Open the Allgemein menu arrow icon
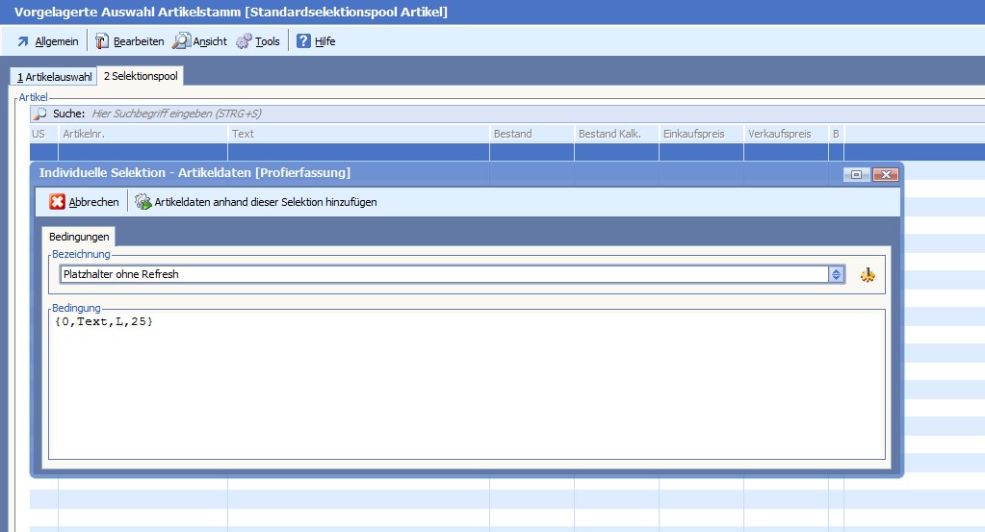Screen dimensions: 985x532 point(23,41)
